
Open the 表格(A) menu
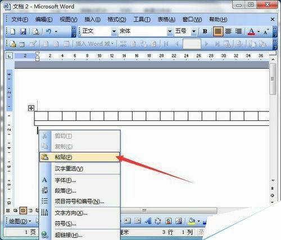166,19
